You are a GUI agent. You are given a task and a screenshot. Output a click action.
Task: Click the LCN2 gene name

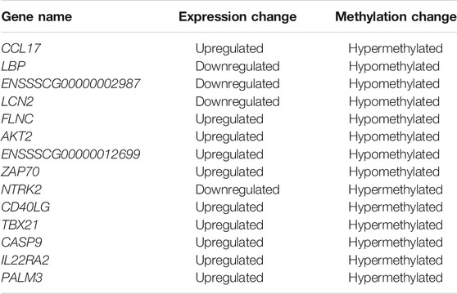click(x=17, y=101)
